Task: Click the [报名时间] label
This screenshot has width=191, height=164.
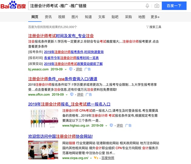Action: pyautogui.click(x=35, y=58)
